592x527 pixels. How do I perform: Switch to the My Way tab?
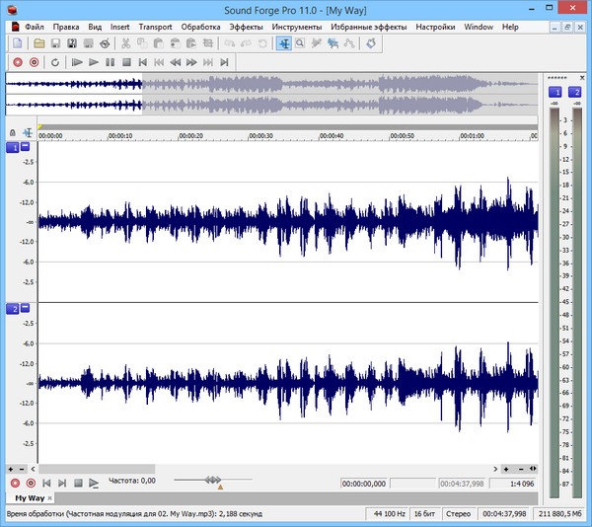tap(30, 498)
